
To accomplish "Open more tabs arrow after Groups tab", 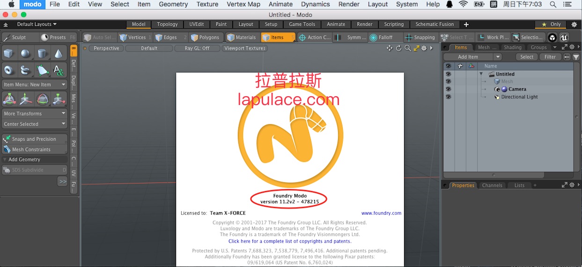I will point(555,47).
